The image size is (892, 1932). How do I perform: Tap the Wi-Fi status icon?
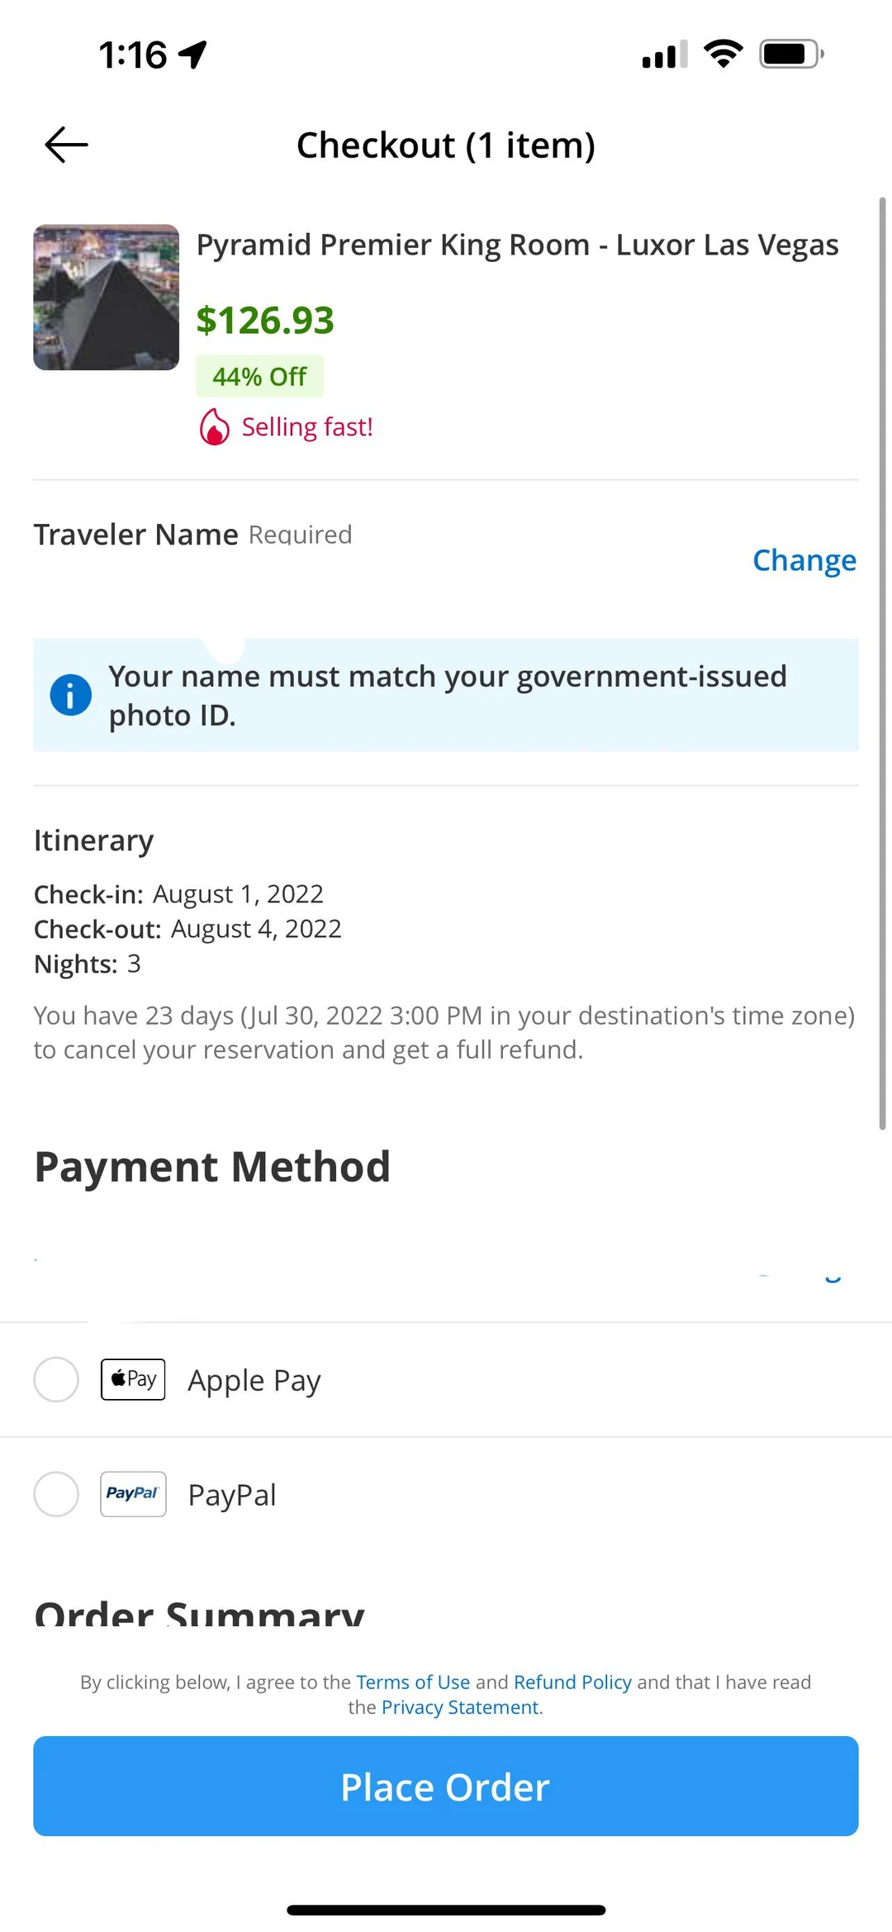click(x=723, y=55)
